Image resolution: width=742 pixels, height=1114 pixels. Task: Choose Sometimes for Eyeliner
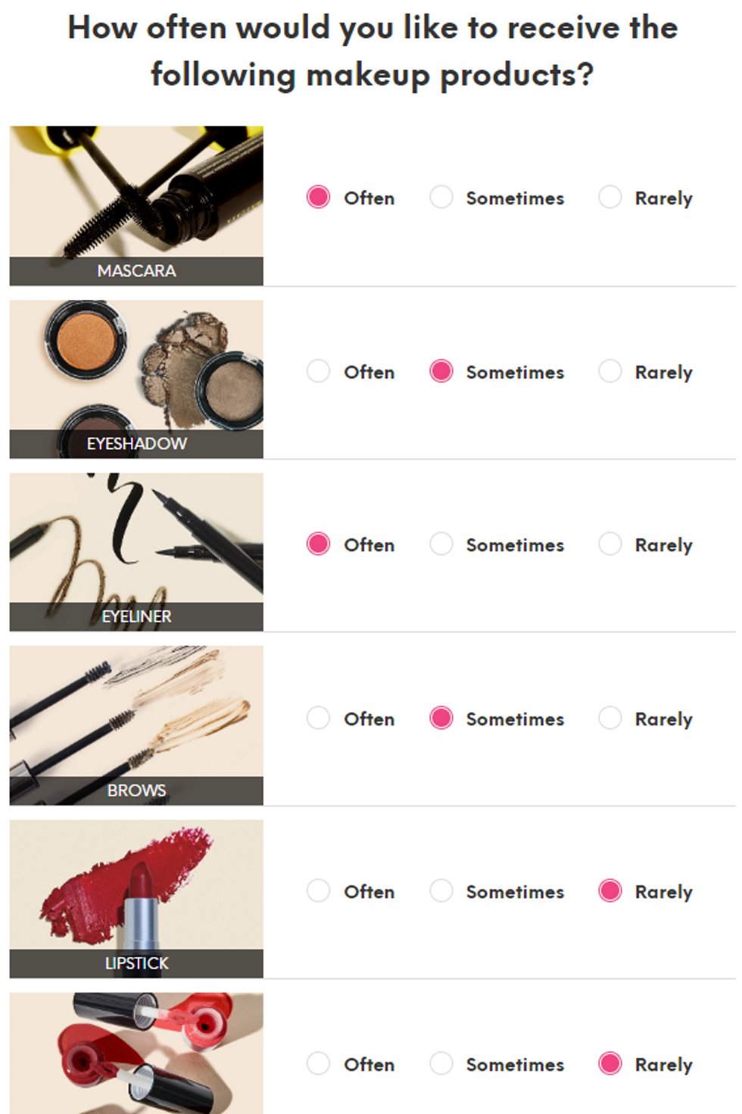coord(441,544)
